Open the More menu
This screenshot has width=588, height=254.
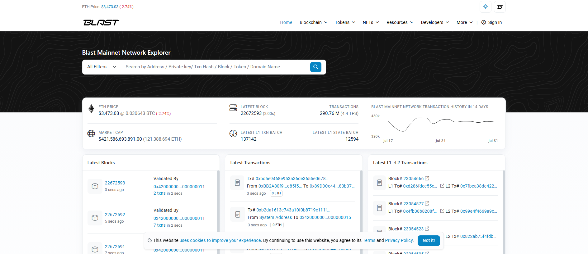464,22
